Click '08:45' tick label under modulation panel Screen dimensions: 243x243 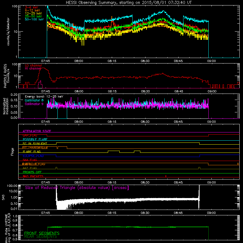[x=178, y=122]
